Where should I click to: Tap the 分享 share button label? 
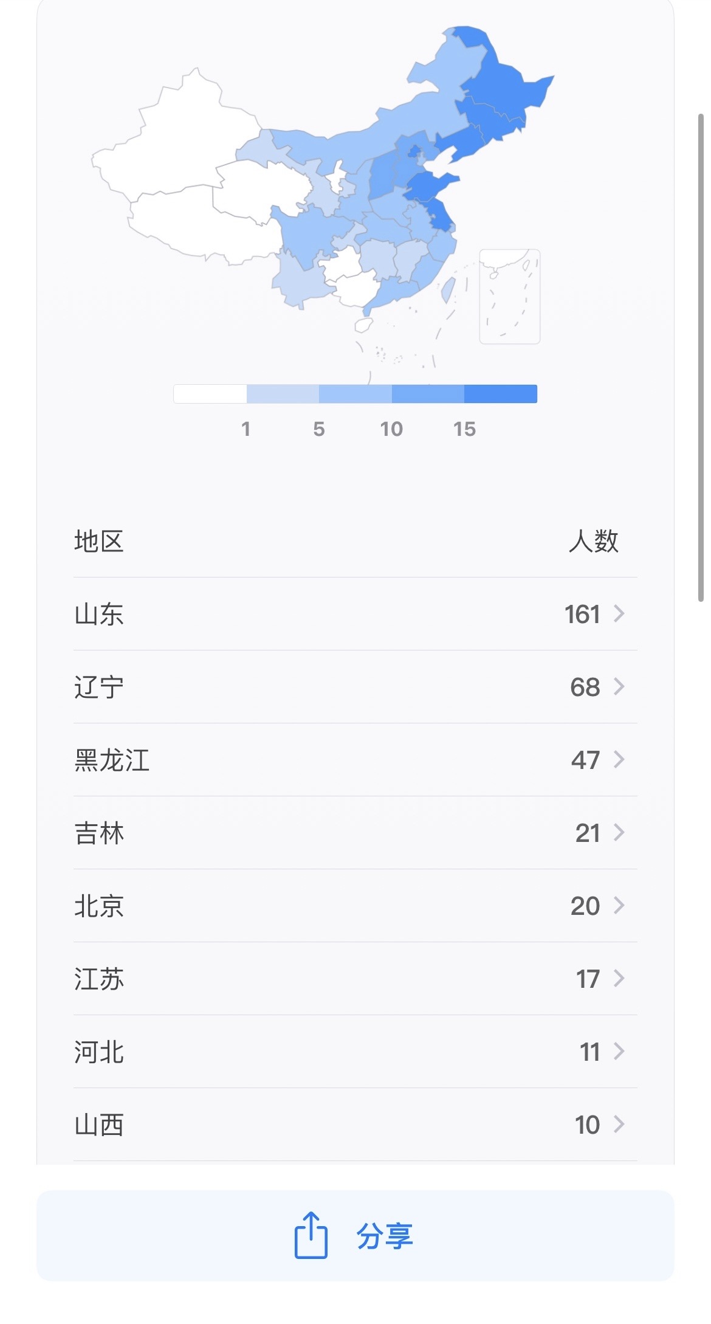click(384, 1236)
